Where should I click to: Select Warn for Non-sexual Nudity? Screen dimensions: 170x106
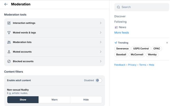[54, 100]
